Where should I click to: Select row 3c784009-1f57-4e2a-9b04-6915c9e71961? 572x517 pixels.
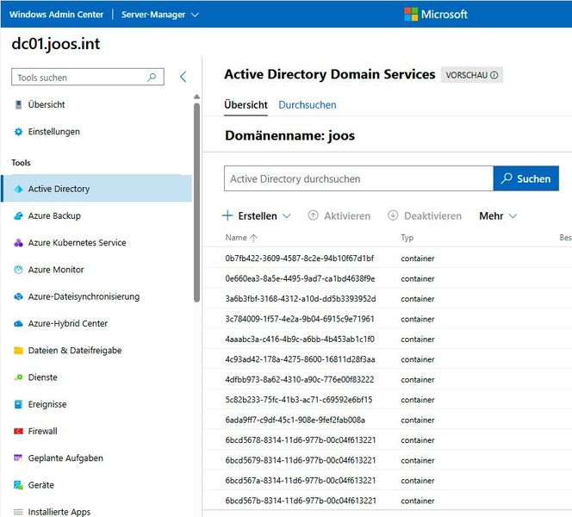(388, 319)
